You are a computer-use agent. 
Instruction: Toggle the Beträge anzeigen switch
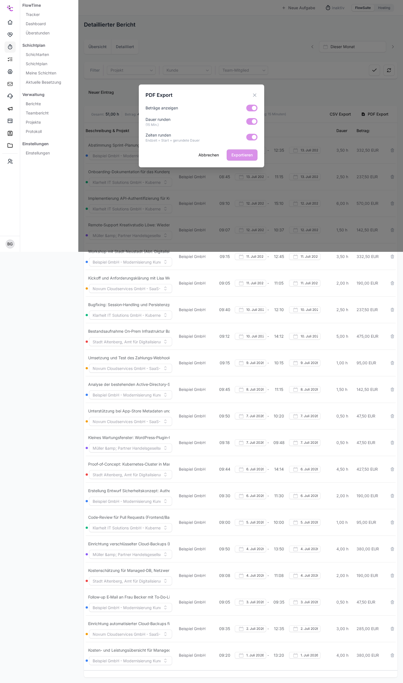point(252,108)
